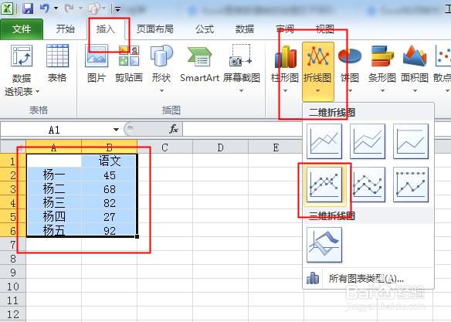Image resolution: width=451 pixels, height=322 pixels.
Task: Expand the 条形图 dropdown arrow
Action: [382, 91]
